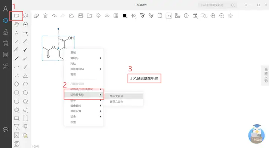Insert a table with grid icon
Image resolution: width=269 pixels, height=148 pixels.
point(116,16)
